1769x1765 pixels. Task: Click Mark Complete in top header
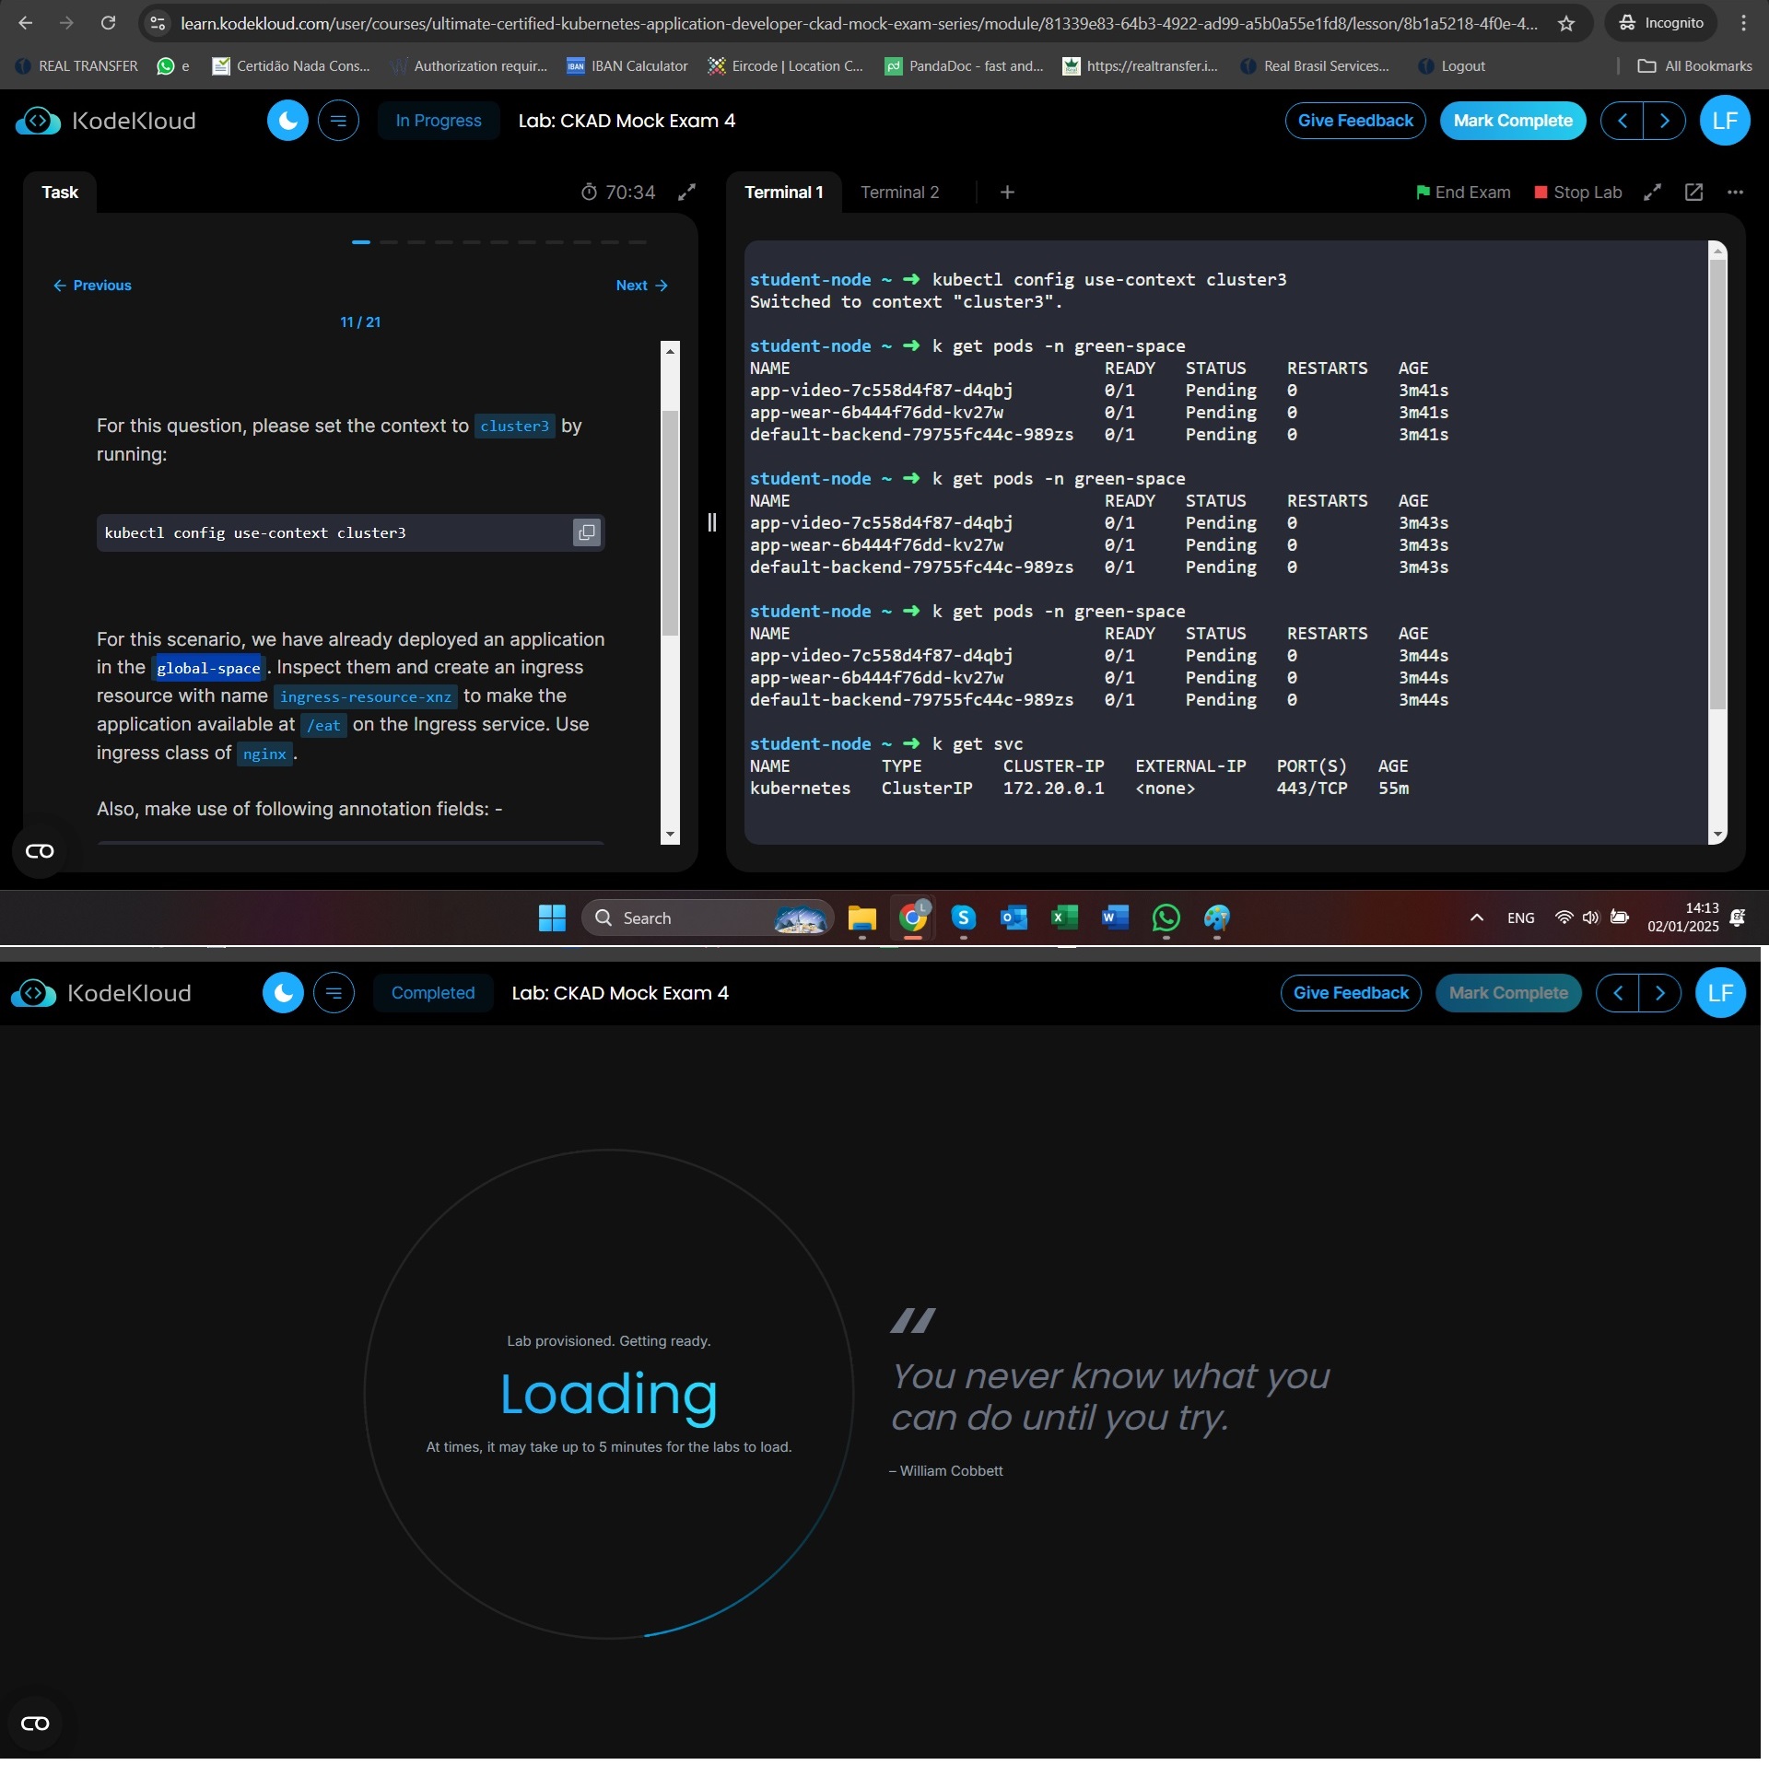point(1512,121)
